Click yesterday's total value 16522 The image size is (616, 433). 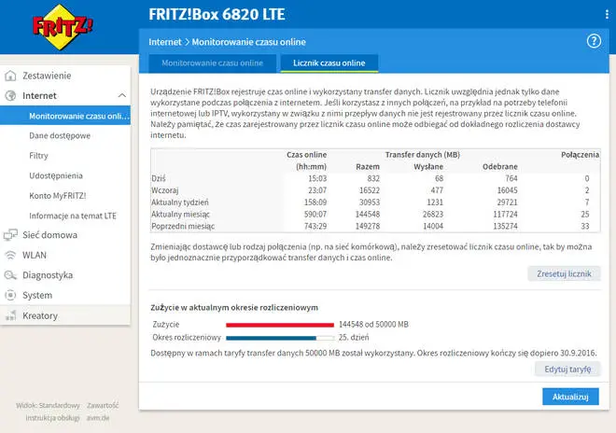[370, 190]
